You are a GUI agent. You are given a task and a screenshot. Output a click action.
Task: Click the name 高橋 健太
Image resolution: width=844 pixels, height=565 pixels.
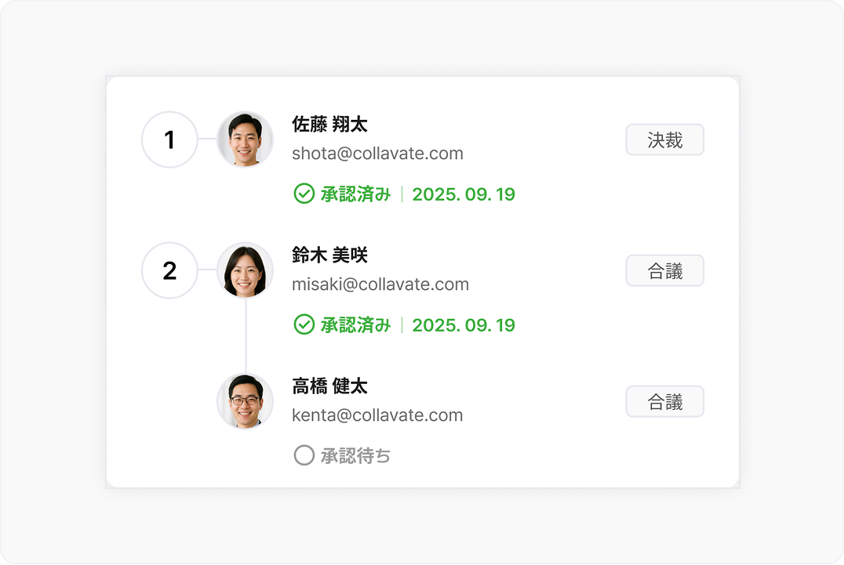(330, 386)
